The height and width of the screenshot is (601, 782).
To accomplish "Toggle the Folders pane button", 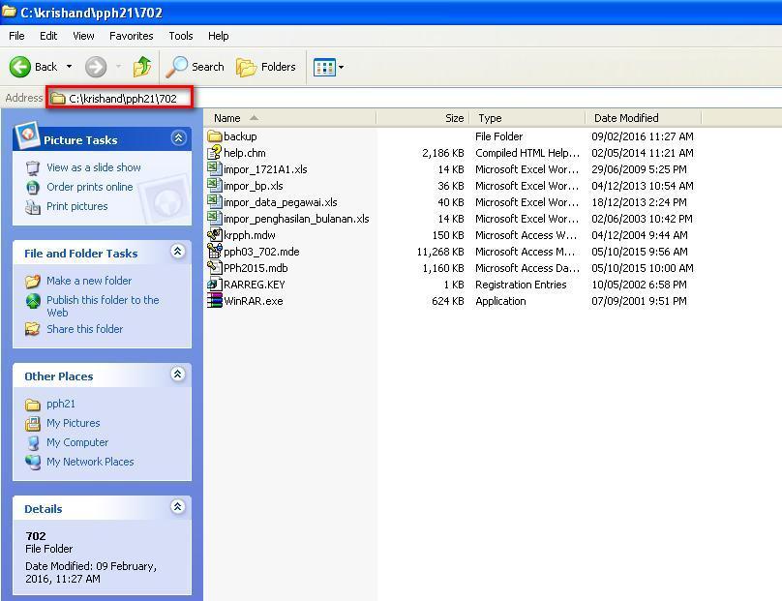I will pos(266,67).
